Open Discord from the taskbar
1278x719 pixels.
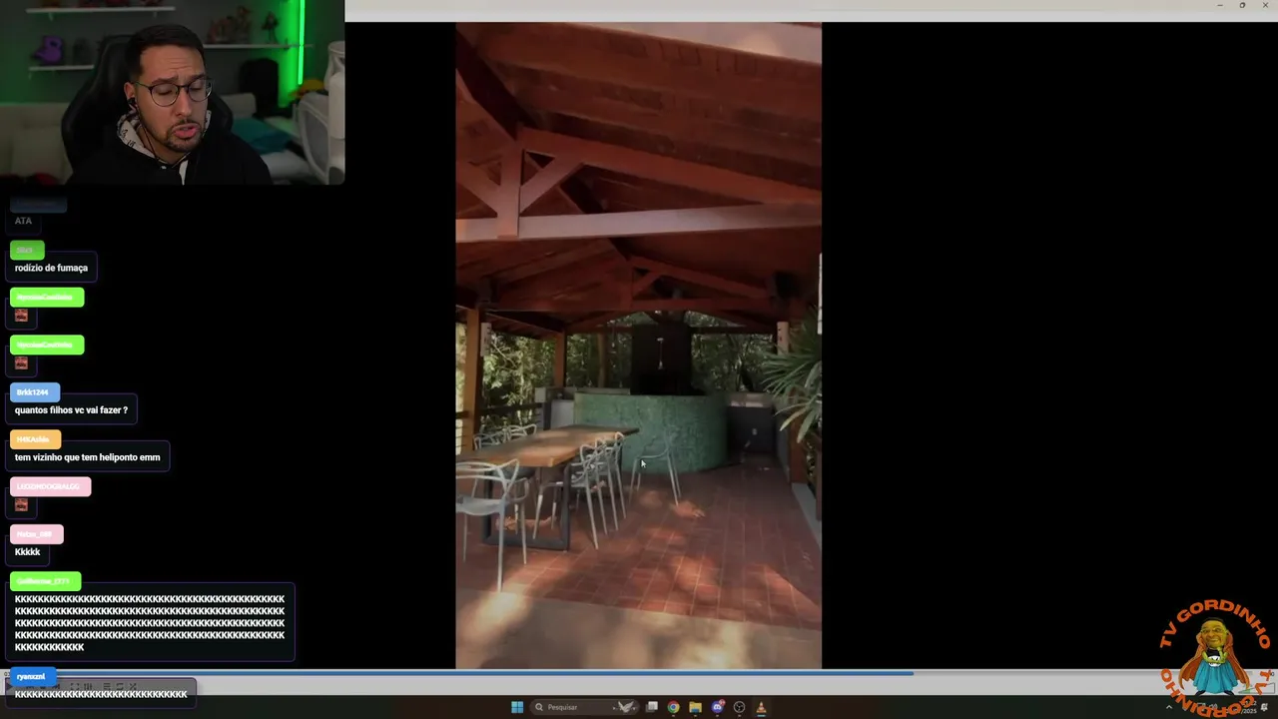point(718,707)
